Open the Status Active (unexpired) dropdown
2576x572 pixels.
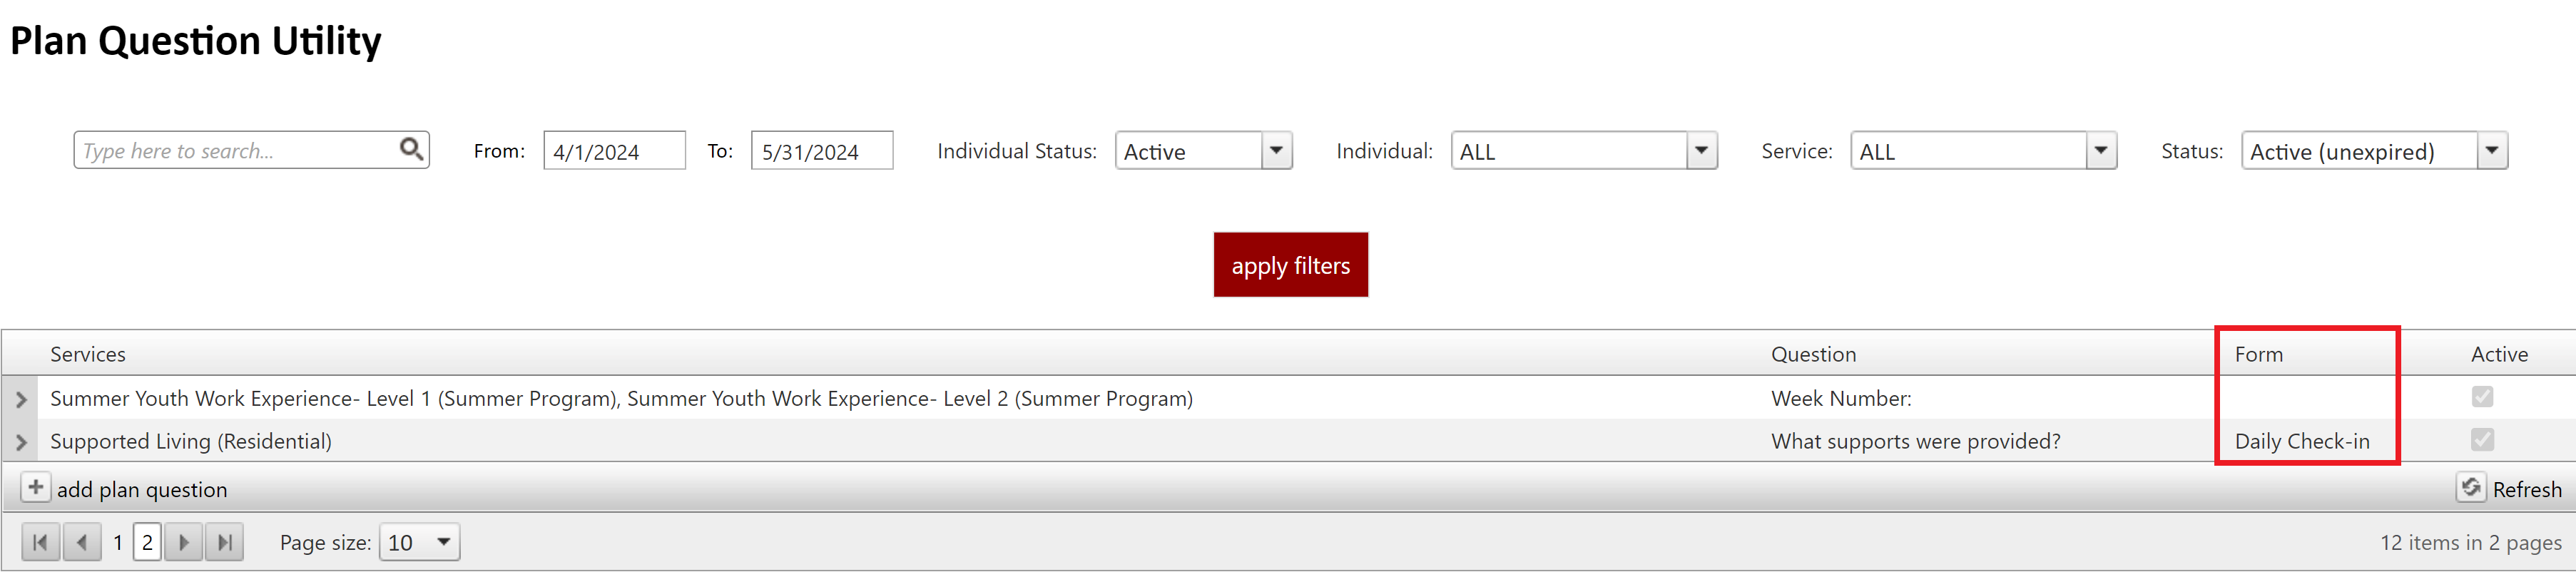tap(2491, 150)
